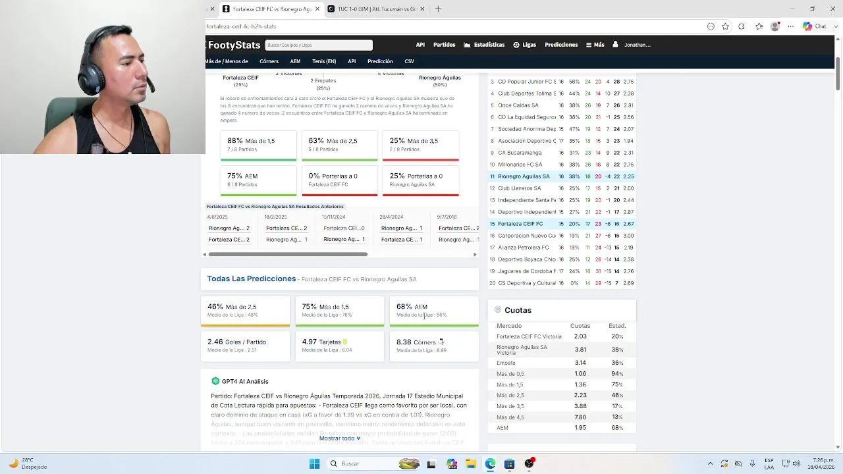Click the 75% AEM stat card
Screen dimensions: 843x474
(x=258, y=181)
